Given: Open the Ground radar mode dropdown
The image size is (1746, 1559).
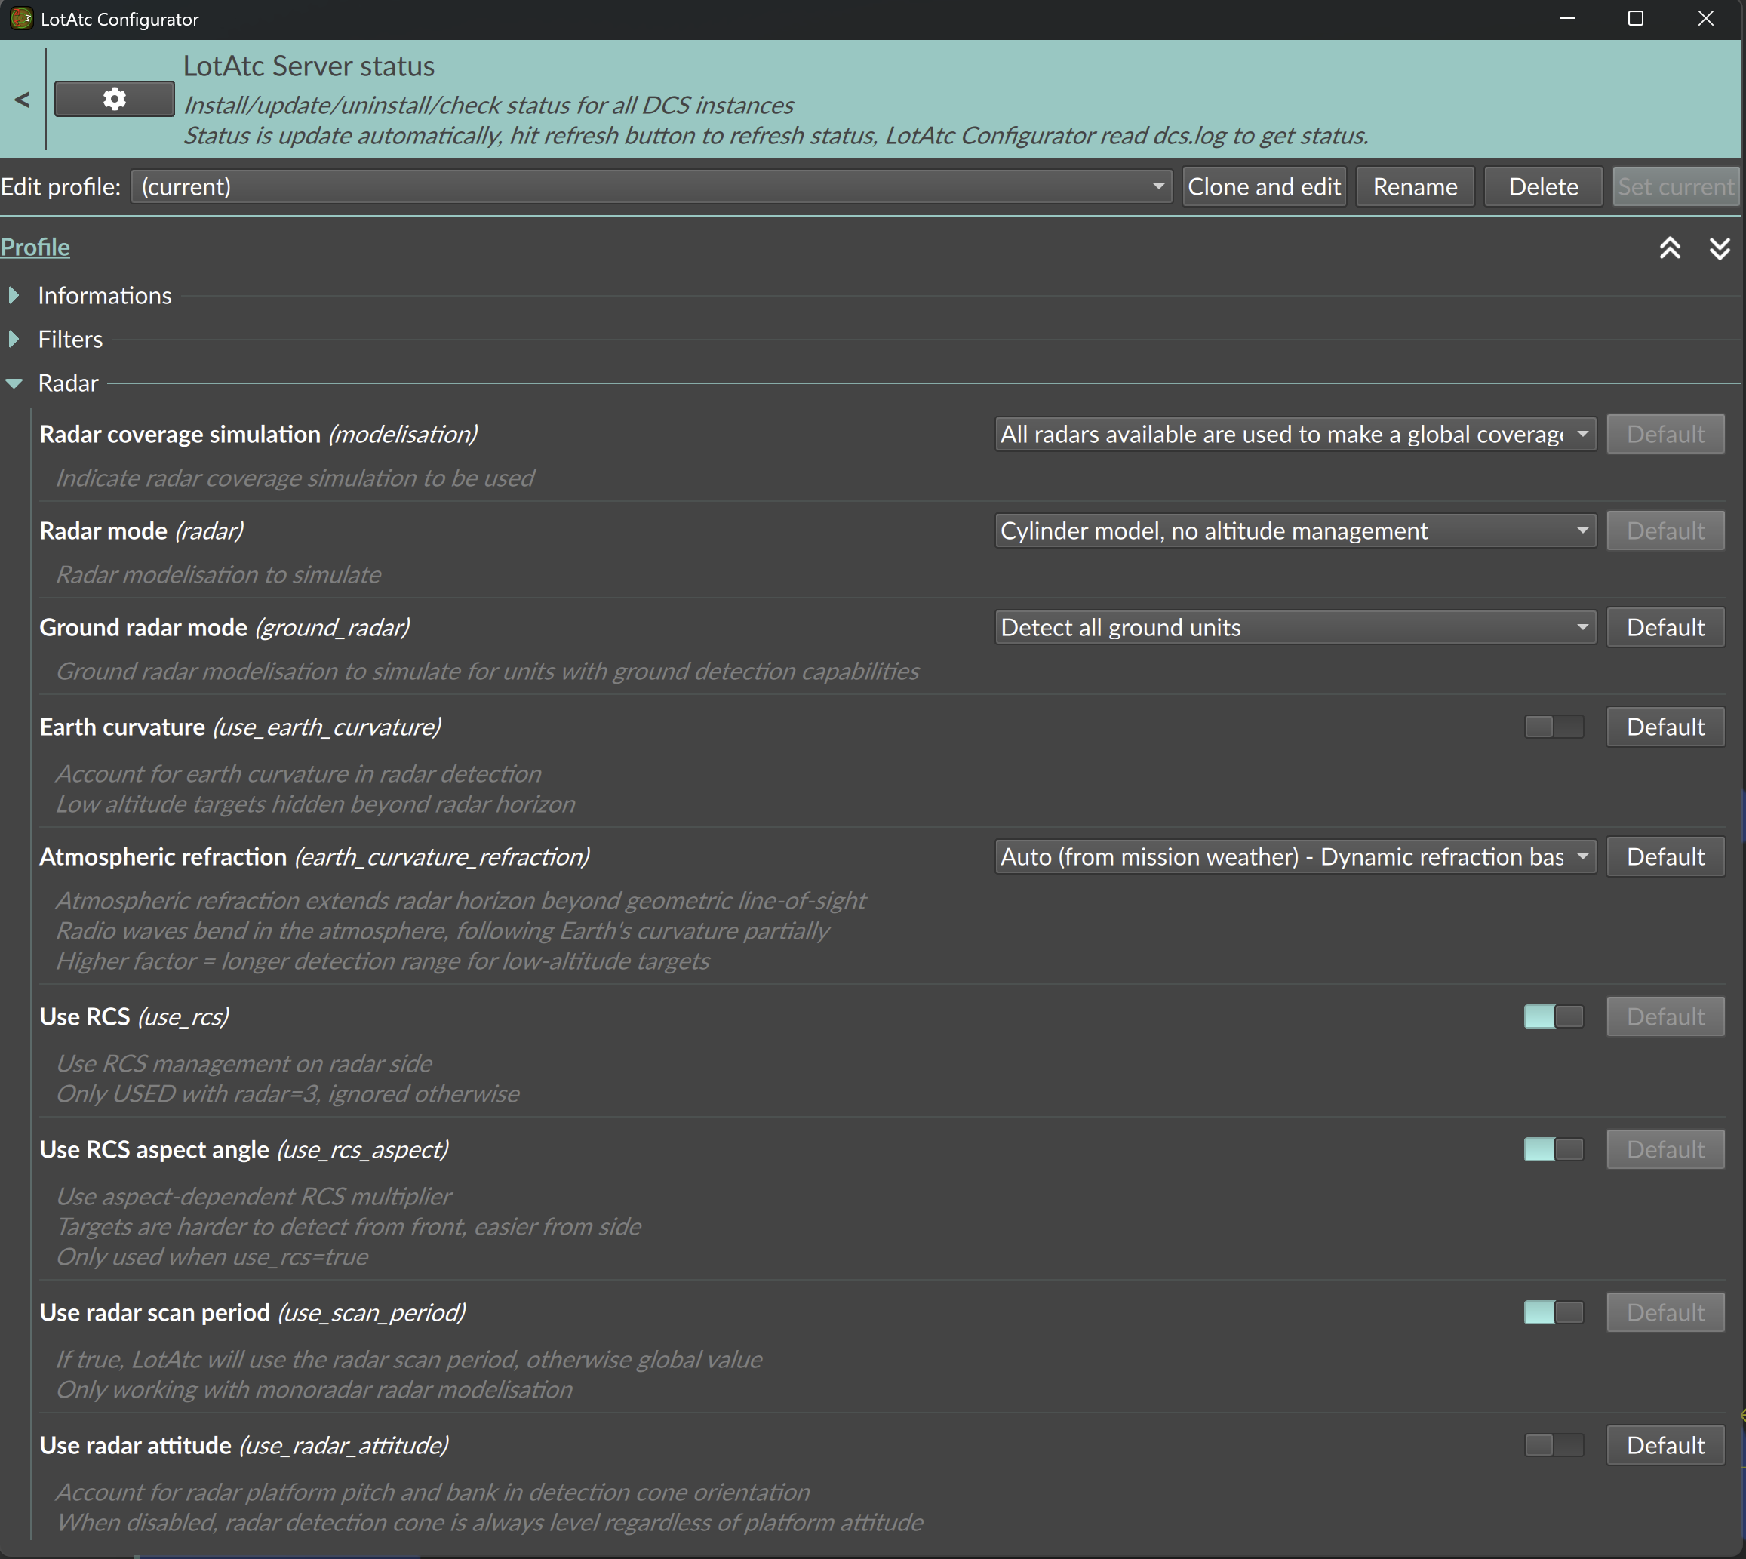Looking at the screenshot, I should (1296, 628).
